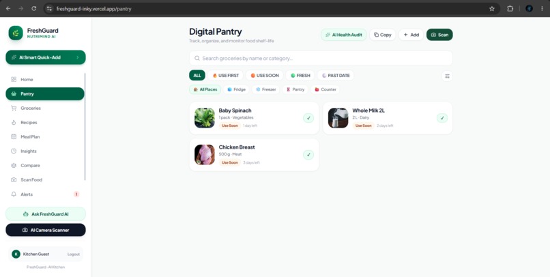
Task: Navigate to Meal Plan
Action: pos(45,136)
